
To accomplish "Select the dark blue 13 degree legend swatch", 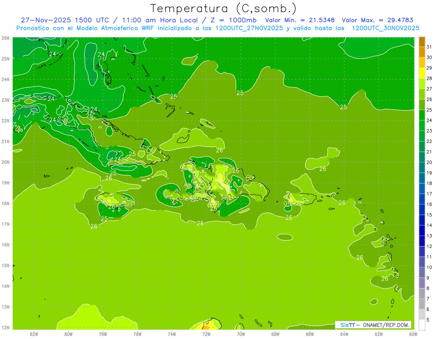I will pyautogui.click(x=422, y=230).
